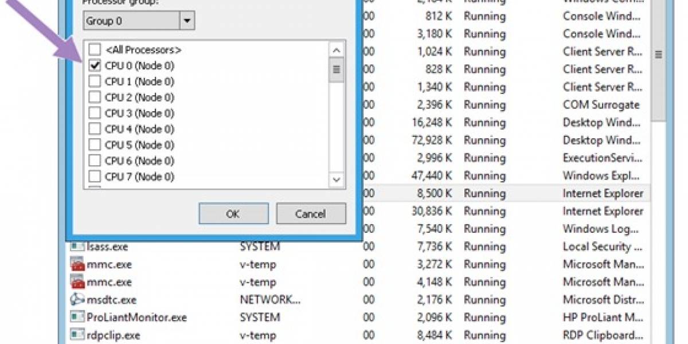Click the 2,996 K memory value
Viewport: 688px width, 344px height.
(x=435, y=158)
